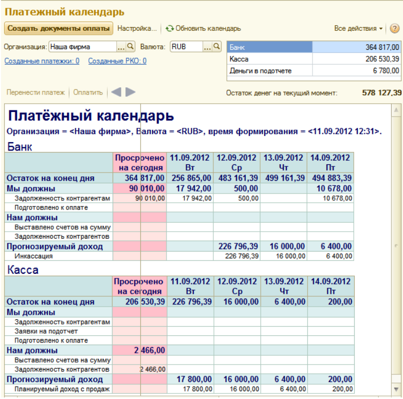Image resolution: width=403 pixels, height=399 pixels.
Task: Go to next period with right arrow
Action: click(131, 92)
